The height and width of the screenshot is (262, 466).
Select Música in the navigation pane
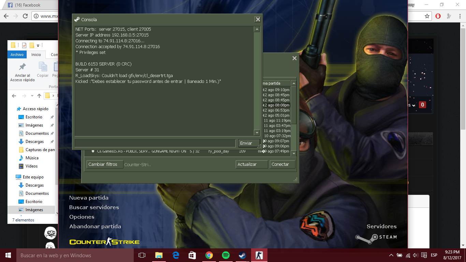point(32,158)
